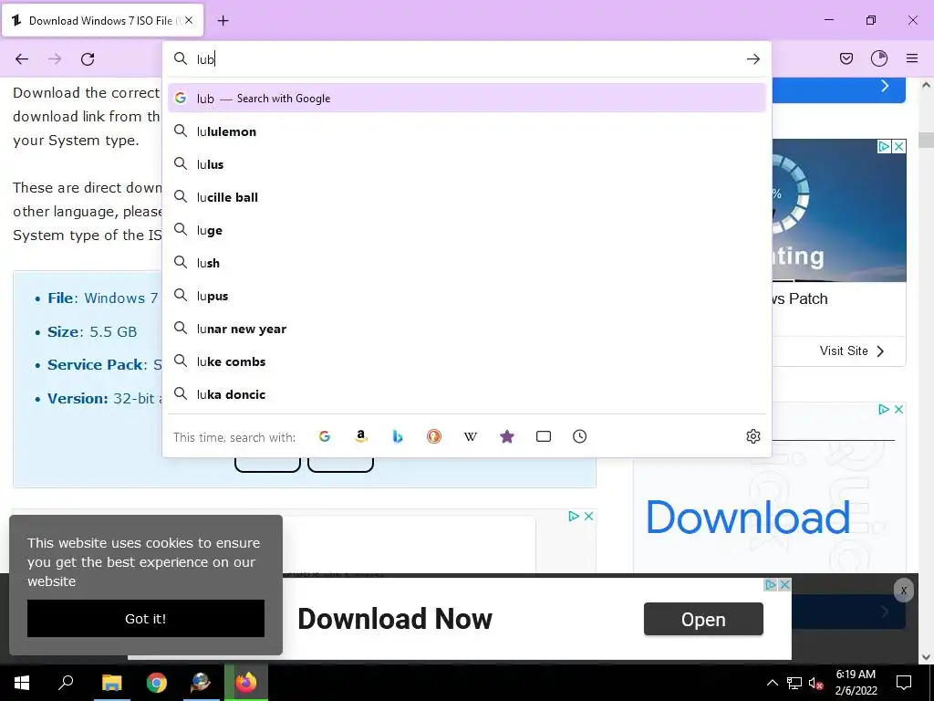Click the sidebar ad video thumbnail

point(839,210)
